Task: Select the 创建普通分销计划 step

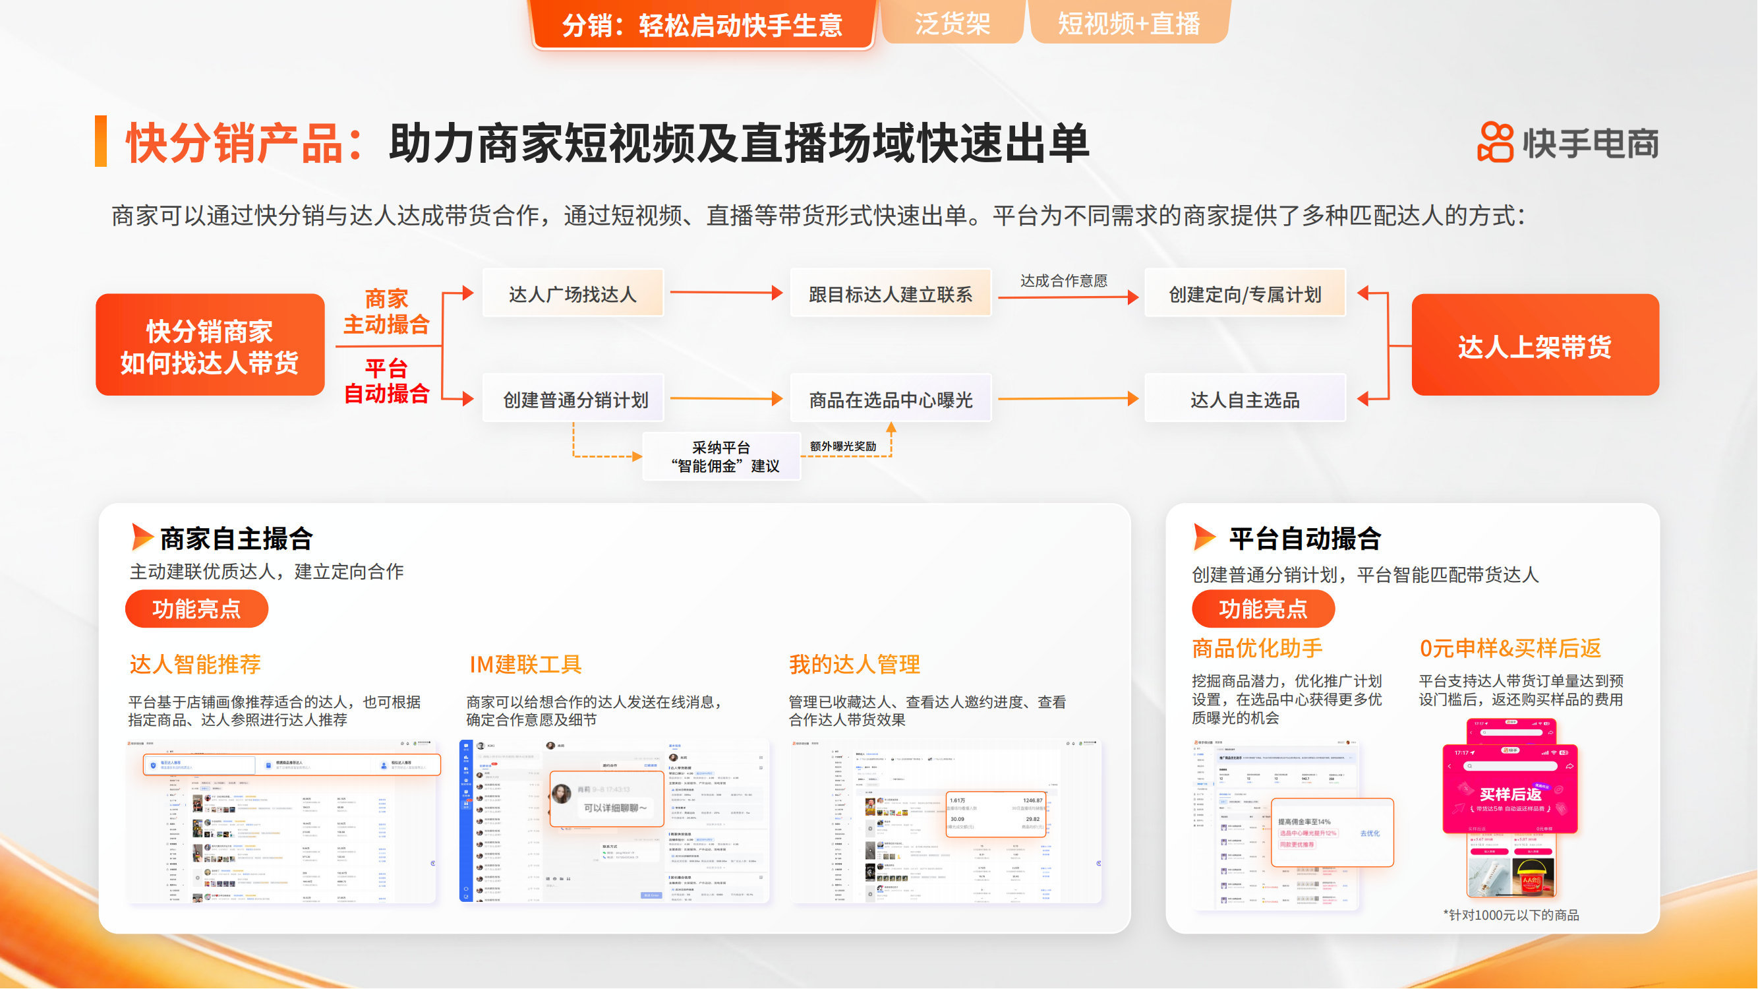Action: pos(573,399)
